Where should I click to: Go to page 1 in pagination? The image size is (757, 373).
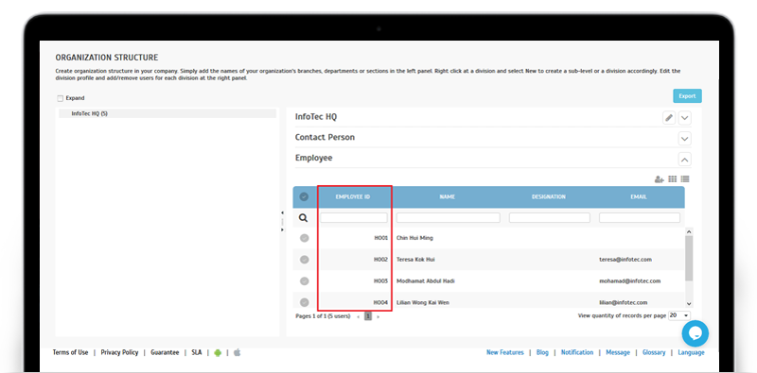click(368, 316)
